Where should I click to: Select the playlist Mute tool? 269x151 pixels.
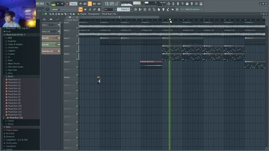(59, 14)
